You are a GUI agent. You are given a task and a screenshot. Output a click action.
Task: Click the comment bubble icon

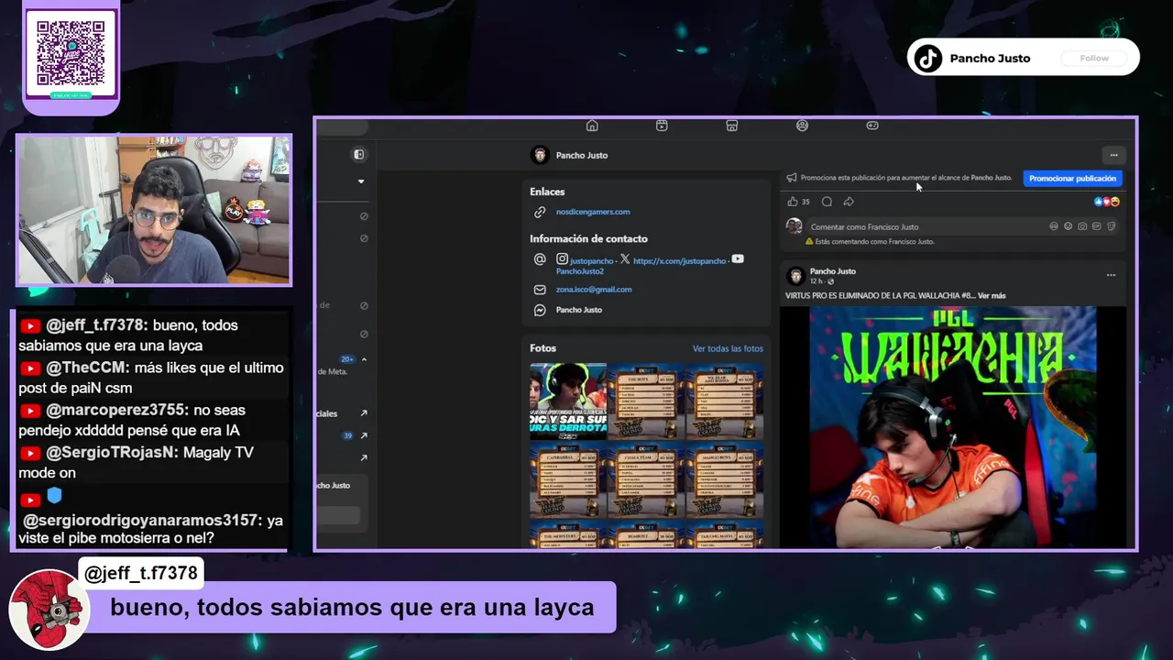pos(827,202)
